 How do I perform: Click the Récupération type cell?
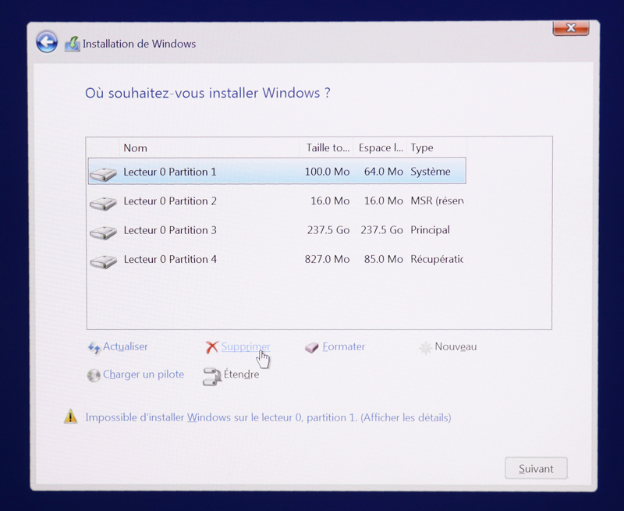437,260
